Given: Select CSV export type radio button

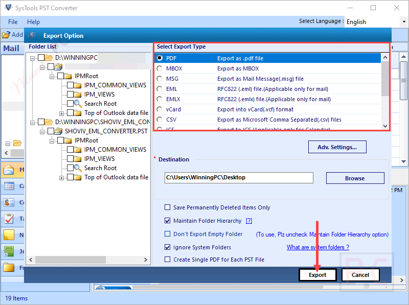Looking at the screenshot, I should [x=160, y=120].
